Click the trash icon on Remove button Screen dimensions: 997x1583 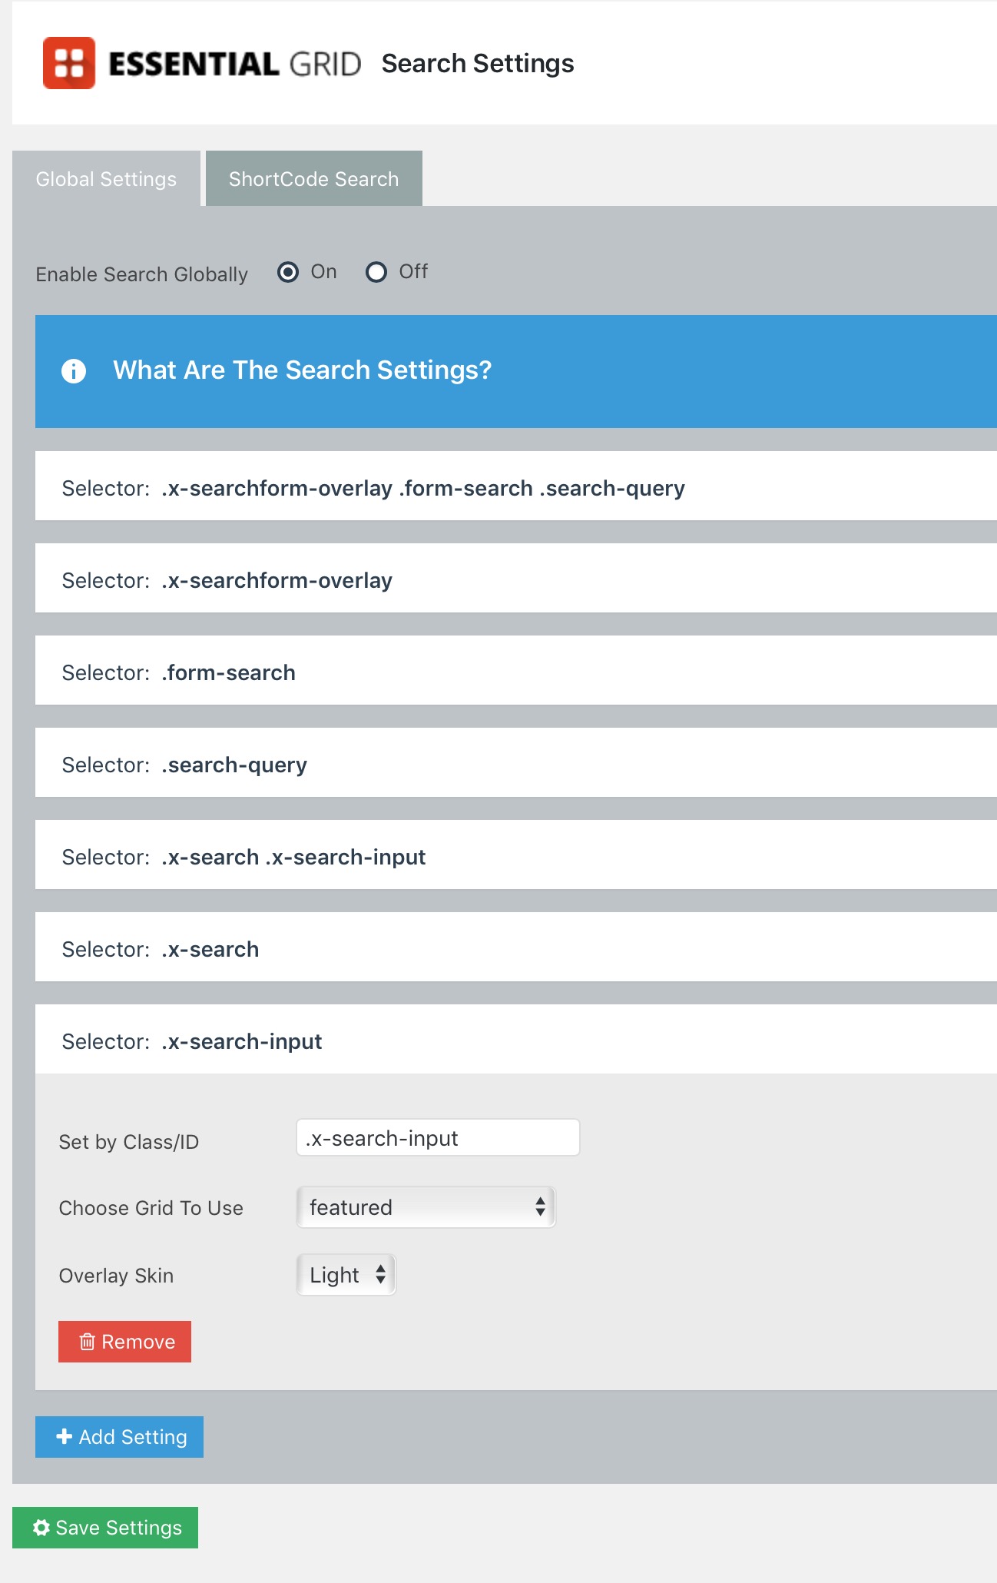[88, 1342]
